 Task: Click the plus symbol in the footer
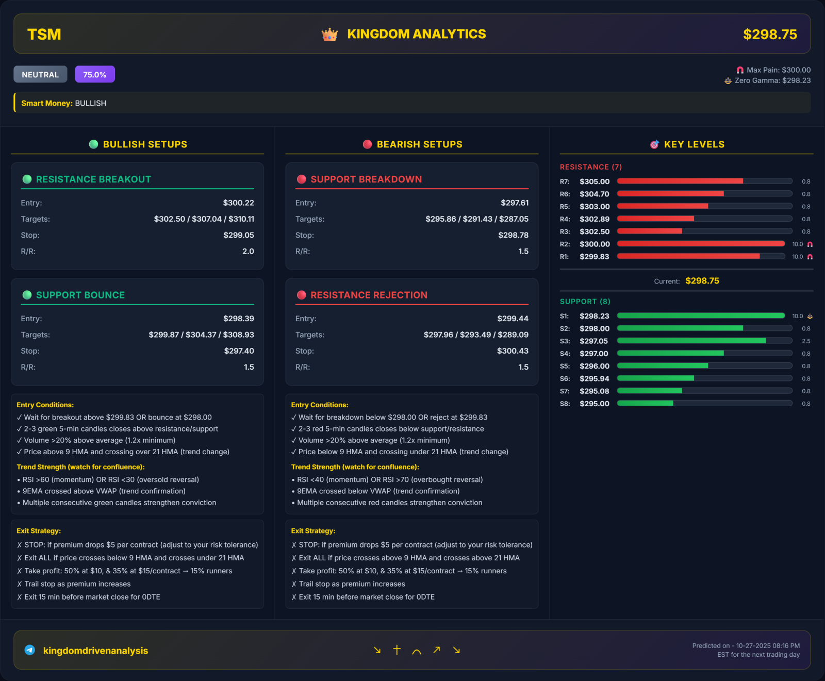(397, 650)
